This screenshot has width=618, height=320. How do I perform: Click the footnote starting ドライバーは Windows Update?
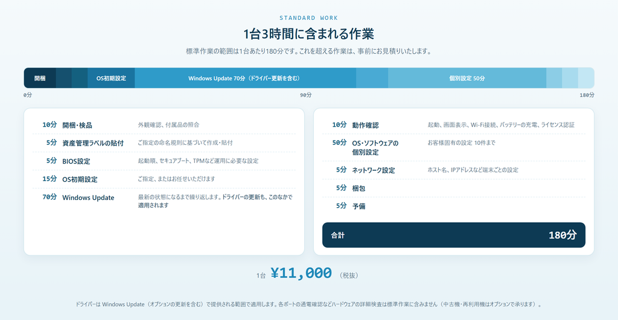308,305
